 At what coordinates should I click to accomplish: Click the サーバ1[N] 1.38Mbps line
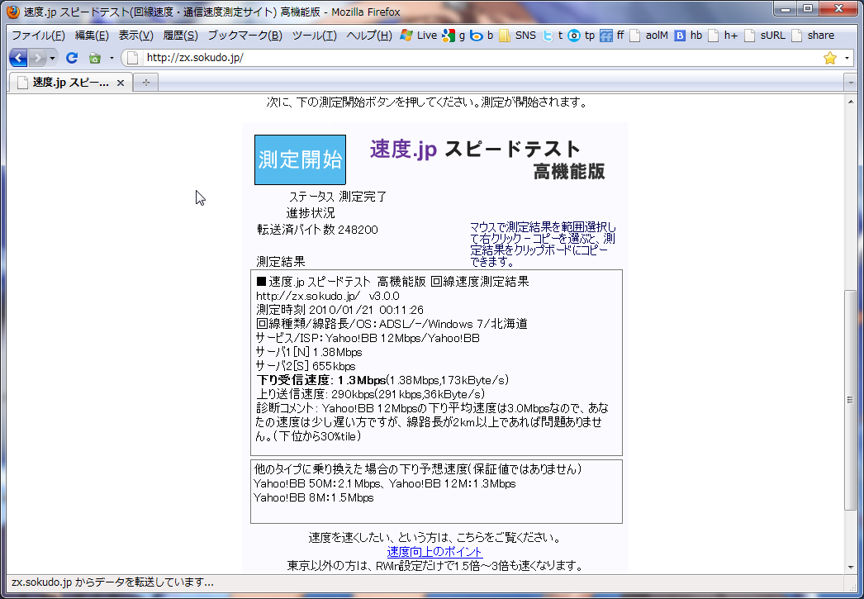click(x=309, y=352)
